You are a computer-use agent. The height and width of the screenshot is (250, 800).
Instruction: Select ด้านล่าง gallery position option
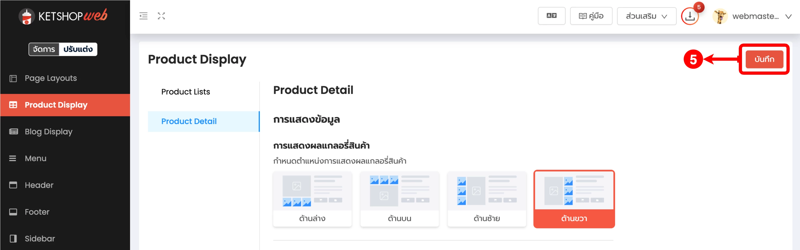pyautogui.click(x=312, y=199)
